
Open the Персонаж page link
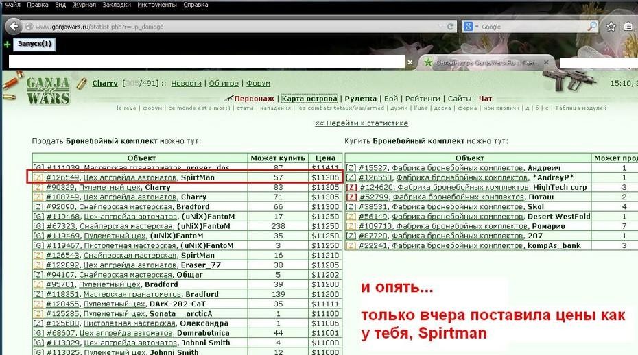click(x=254, y=99)
